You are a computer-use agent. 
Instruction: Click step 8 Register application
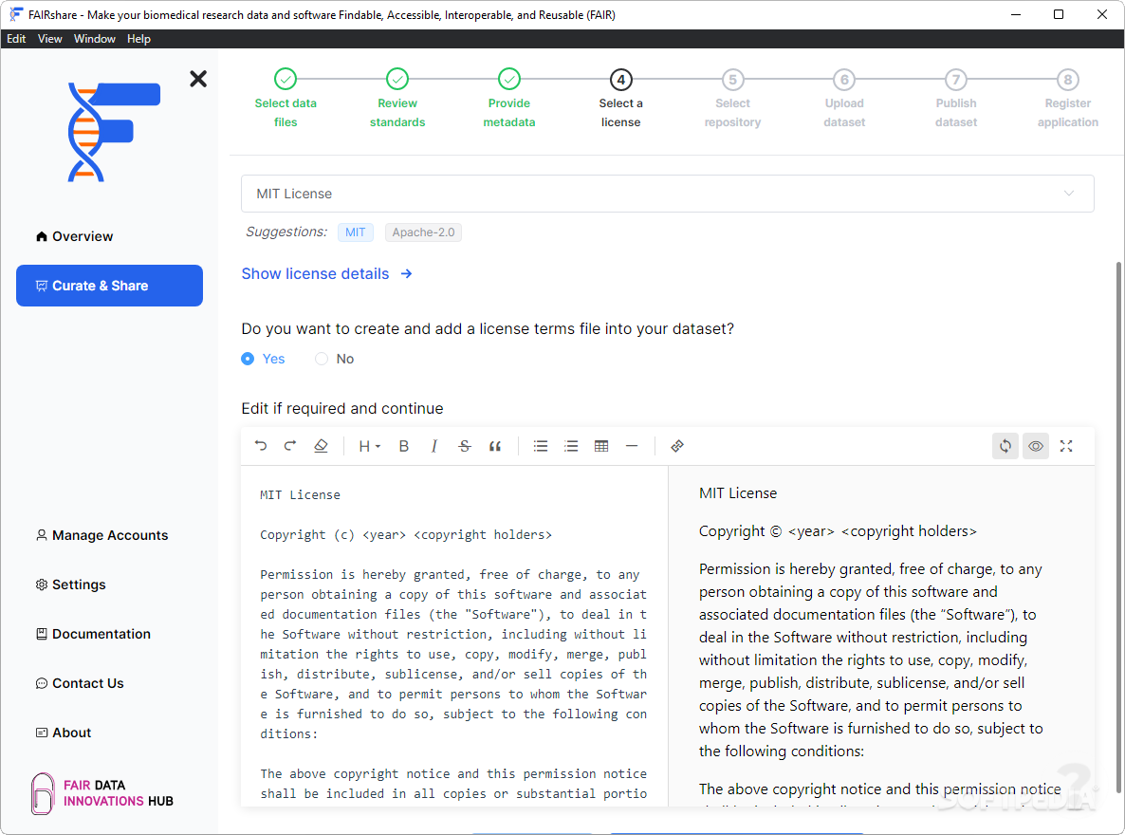(x=1067, y=99)
